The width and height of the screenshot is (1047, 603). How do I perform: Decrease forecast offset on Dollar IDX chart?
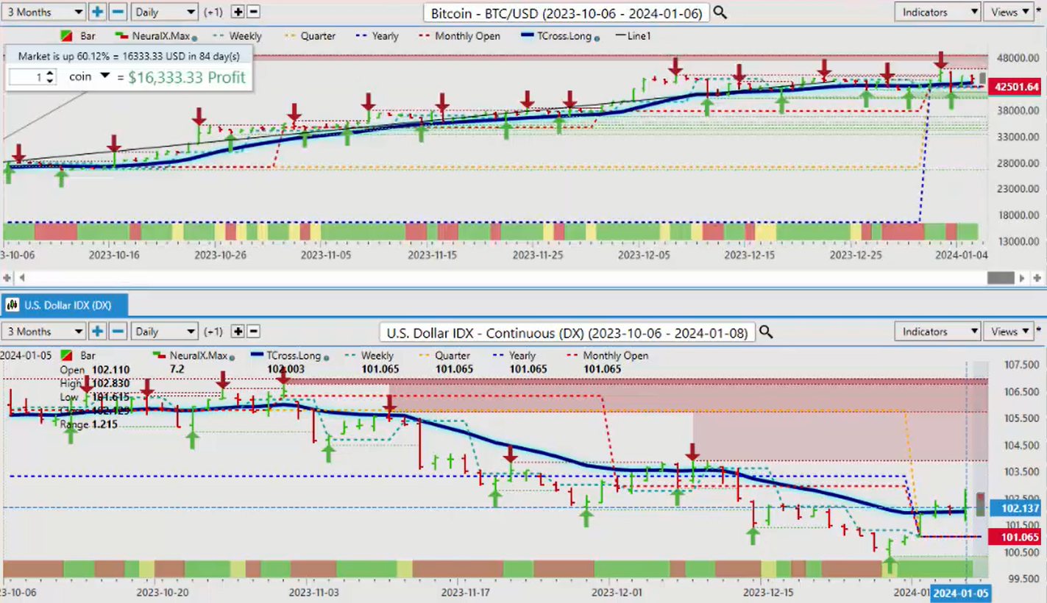[x=253, y=332]
